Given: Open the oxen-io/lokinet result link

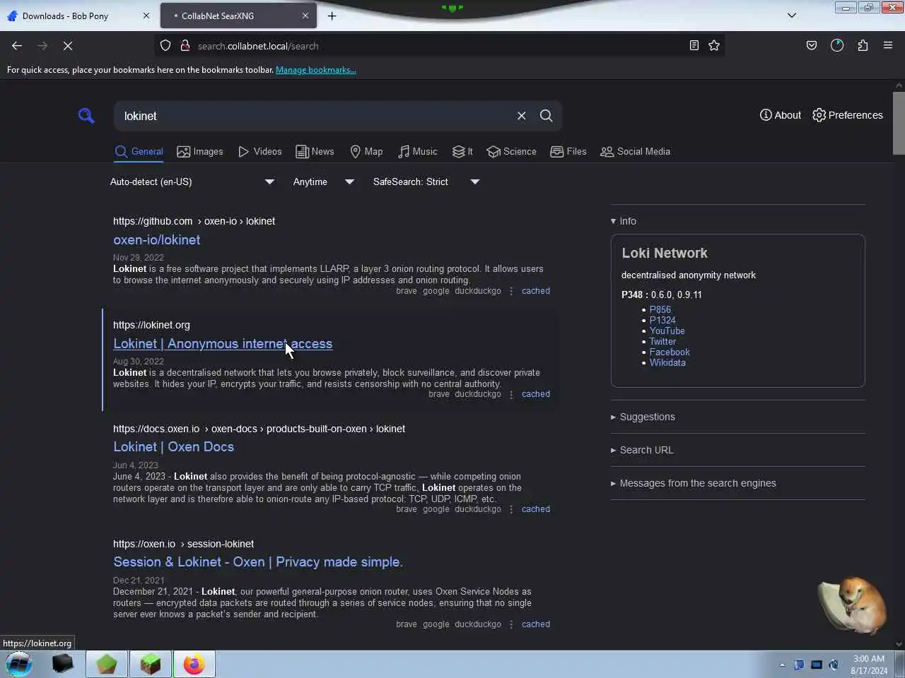Looking at the screenshot, I should 156,240.
